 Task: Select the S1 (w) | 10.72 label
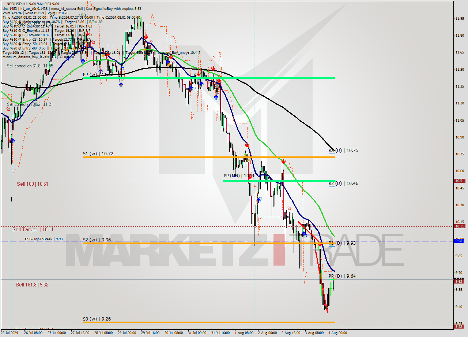98,154
